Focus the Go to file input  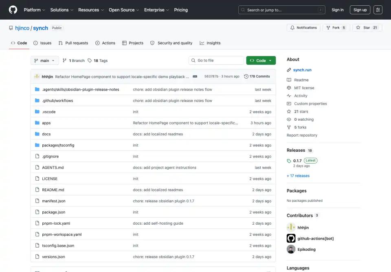coord(216,60)
